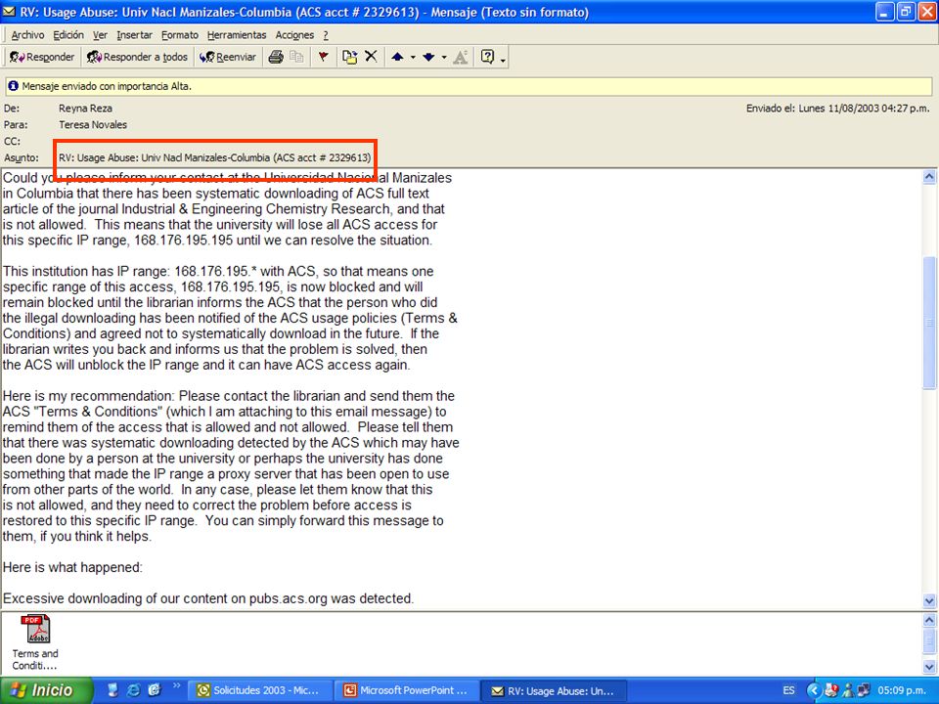This screenshot has height=704, width=939.
Task: Click the high importance info bar
Action: click(x=469, y=86)
